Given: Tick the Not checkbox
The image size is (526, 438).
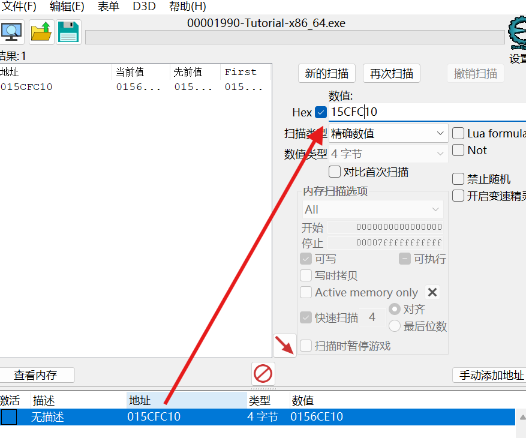Looking at the screenshot, I should click(x=458, y=150).
